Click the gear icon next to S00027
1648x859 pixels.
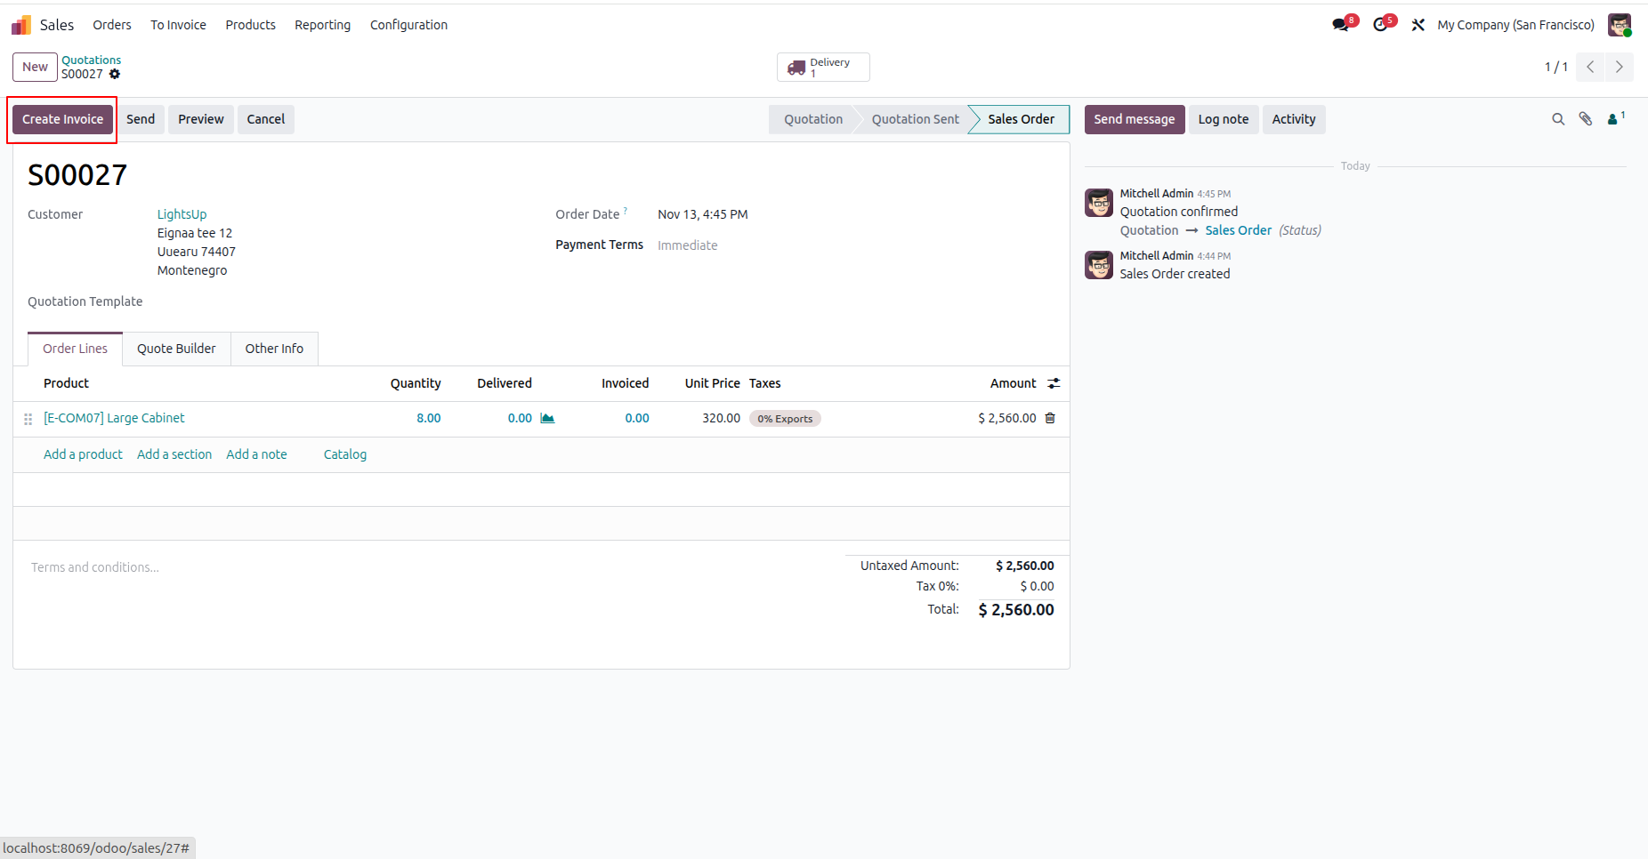coord(115,75)
